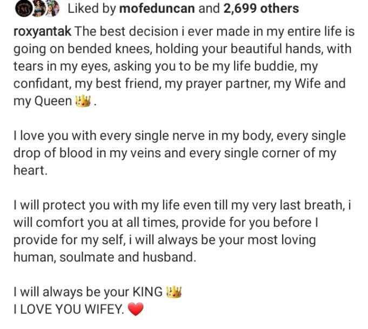The image size is (368, 329).
Task: Click 'I love you with every single nerve' line
Action: tap(179, 136)
